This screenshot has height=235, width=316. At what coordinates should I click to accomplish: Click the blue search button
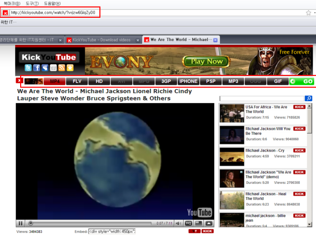tap(309, 99)
